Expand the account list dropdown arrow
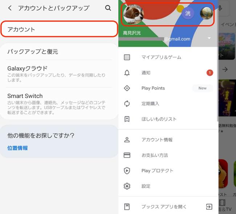Screen dimensions: 236x214 point(209,38)
